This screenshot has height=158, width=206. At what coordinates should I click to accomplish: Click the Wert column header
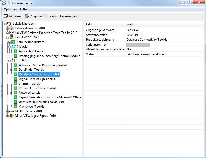[165, 24]
